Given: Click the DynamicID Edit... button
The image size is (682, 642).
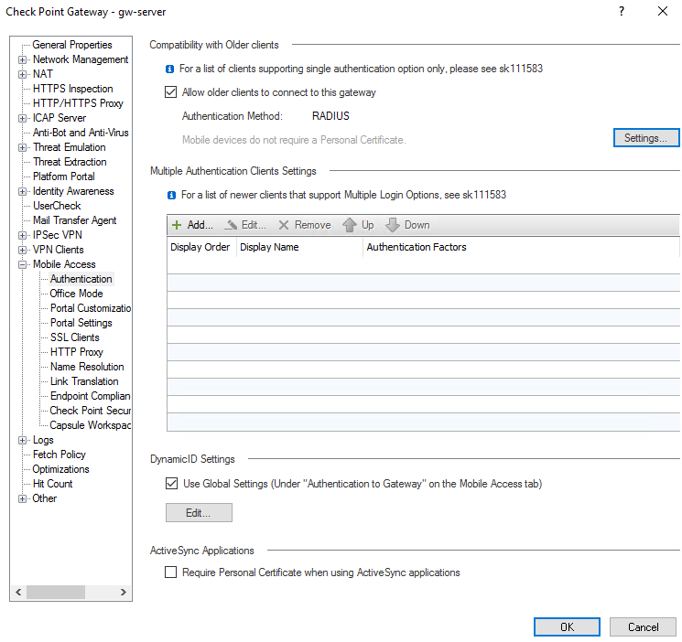Looking at the screenshot, I should click(x=199, y=512).
